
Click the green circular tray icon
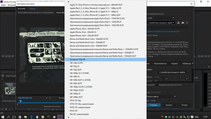point(166,117)
